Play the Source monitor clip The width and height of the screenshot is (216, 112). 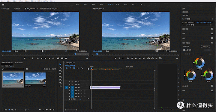(46, 59)
